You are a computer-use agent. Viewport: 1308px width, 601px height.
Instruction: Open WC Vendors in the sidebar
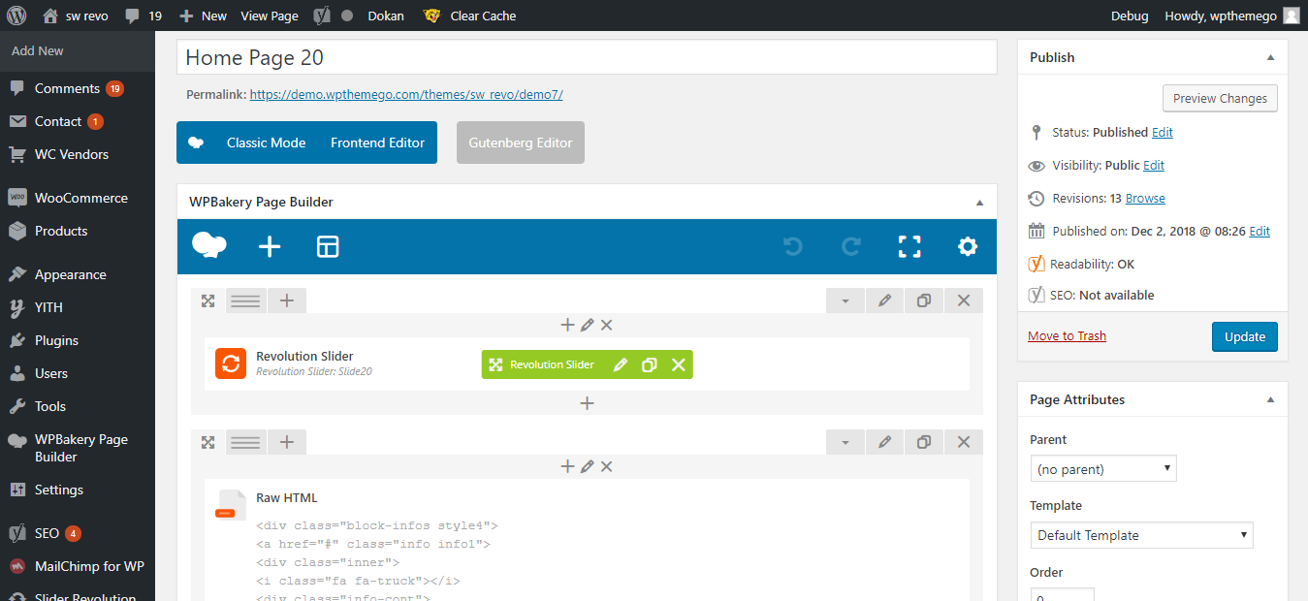(72, 154)
